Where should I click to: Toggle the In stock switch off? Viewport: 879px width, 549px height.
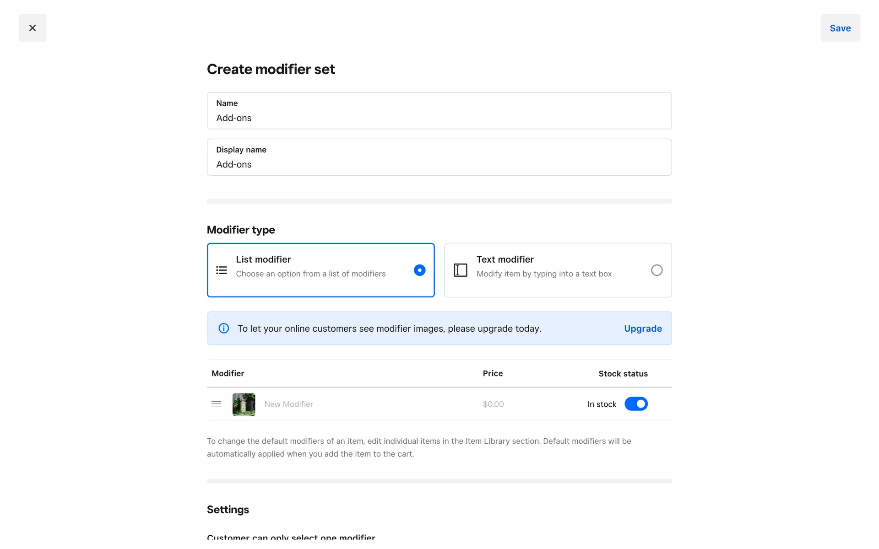click(635, 404)
